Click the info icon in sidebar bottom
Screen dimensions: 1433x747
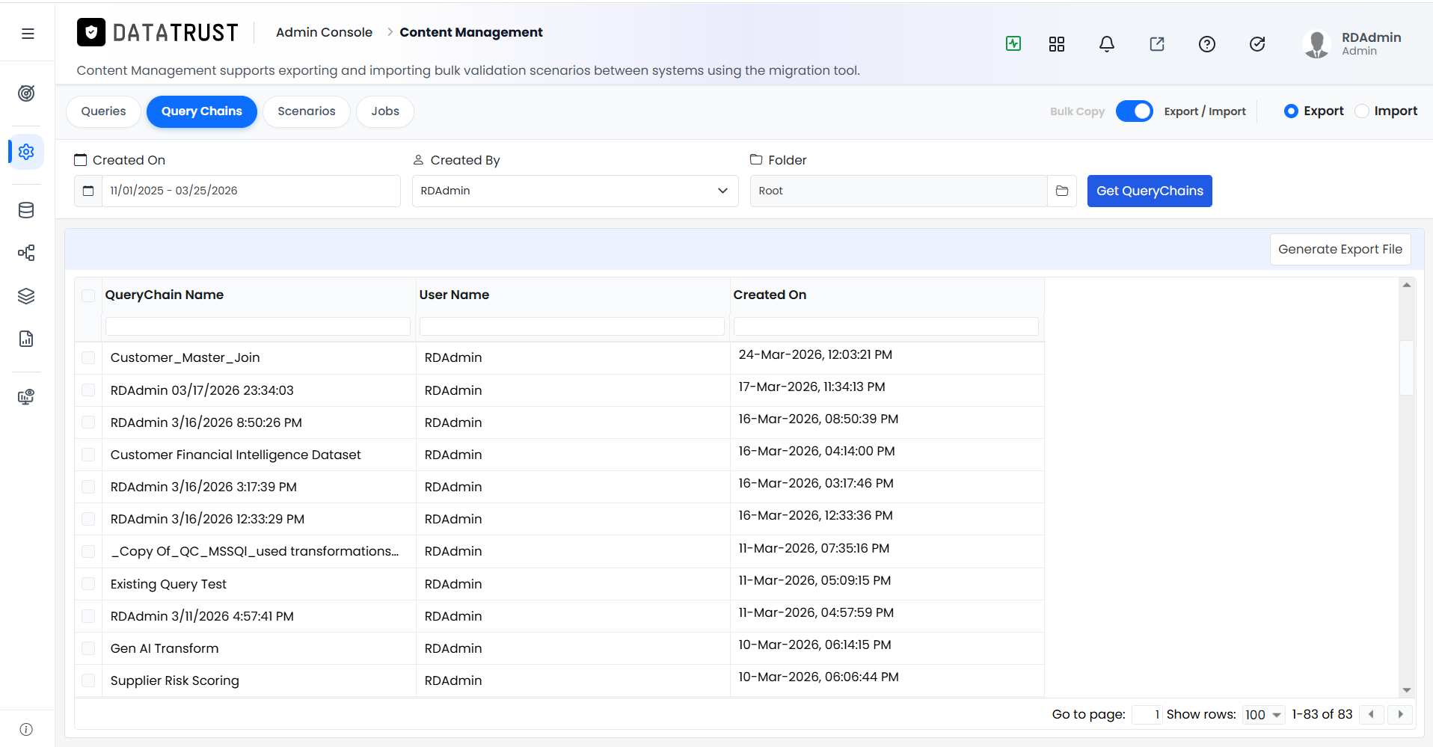(26, 730)
